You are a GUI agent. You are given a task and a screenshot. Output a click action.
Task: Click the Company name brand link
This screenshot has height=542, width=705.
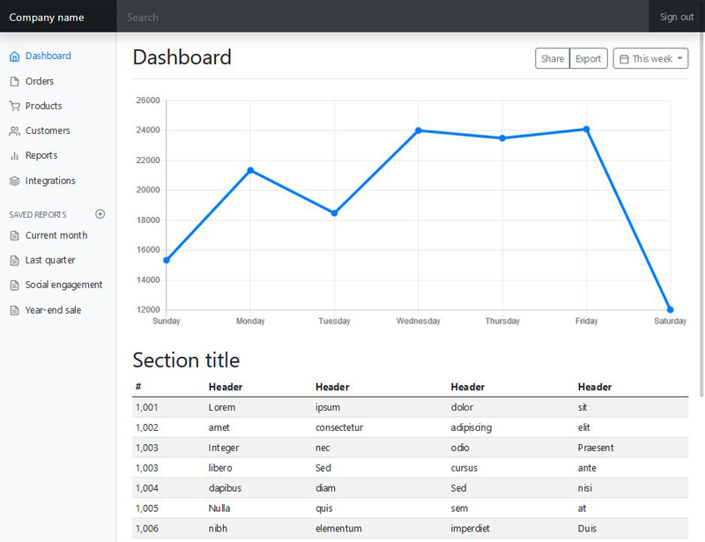coord(47,17)
